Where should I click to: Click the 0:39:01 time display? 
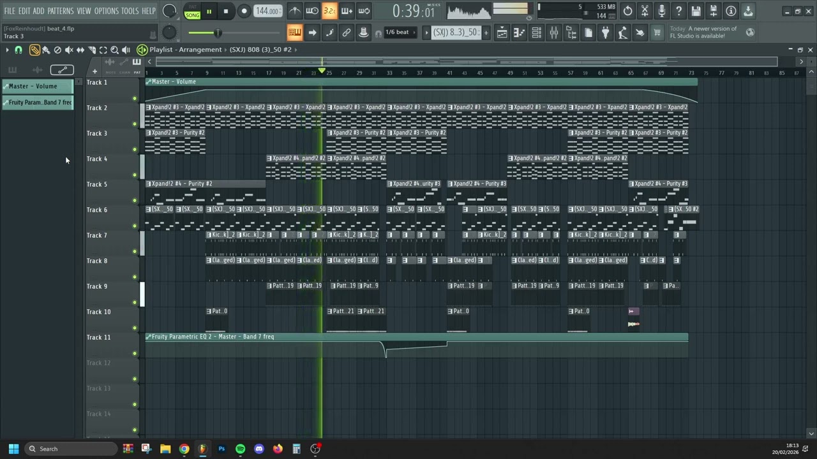pos(414,11)
